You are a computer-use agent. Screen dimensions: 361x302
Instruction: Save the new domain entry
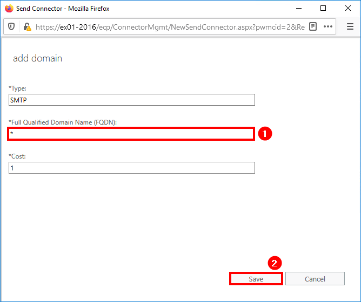[256, 279]
